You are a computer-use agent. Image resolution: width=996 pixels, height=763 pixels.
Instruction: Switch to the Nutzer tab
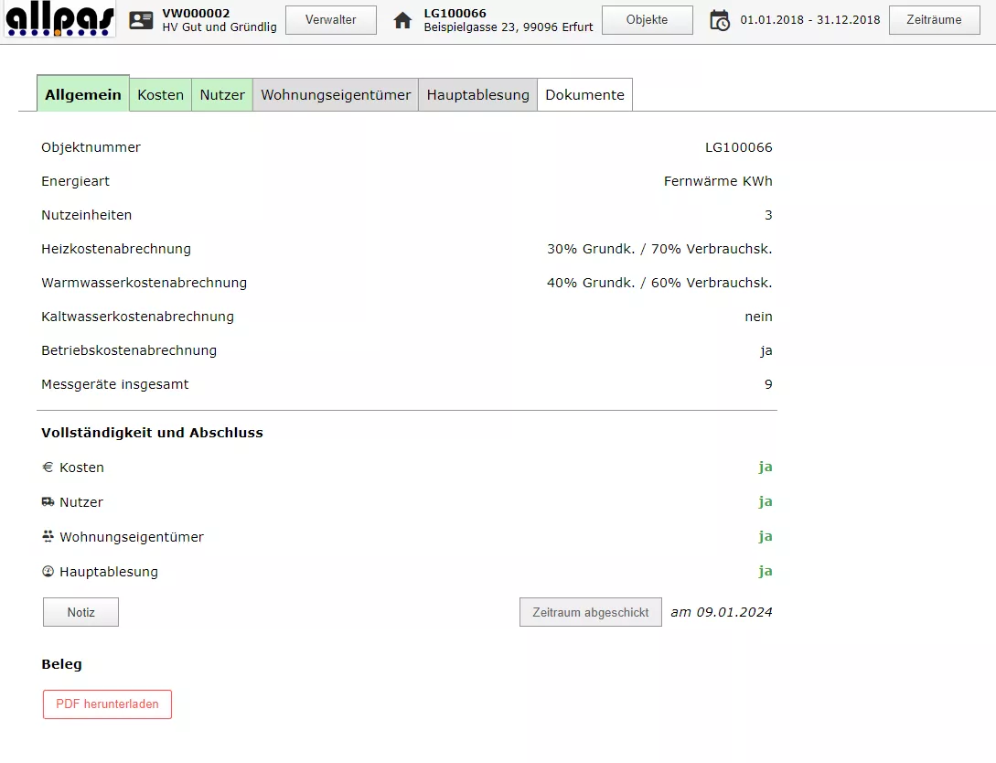coord(222,95)
